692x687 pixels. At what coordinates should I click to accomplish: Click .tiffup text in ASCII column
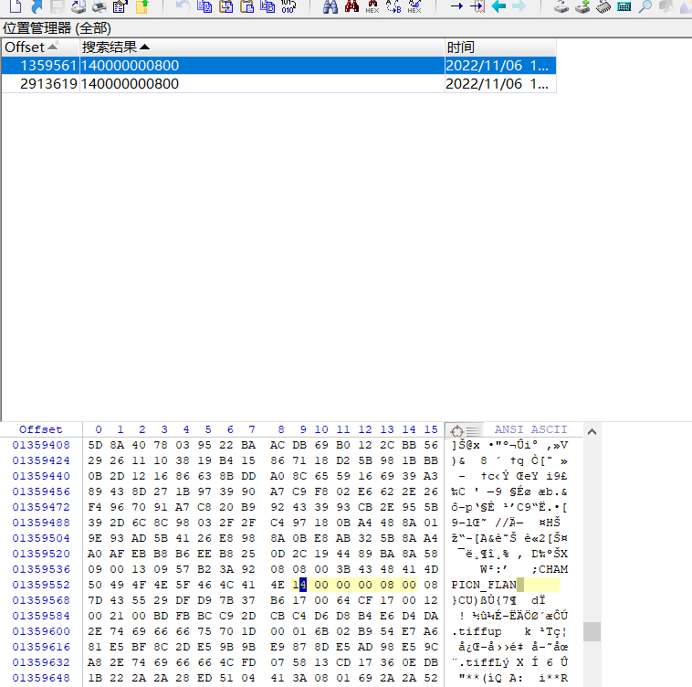tap(477, 631)
